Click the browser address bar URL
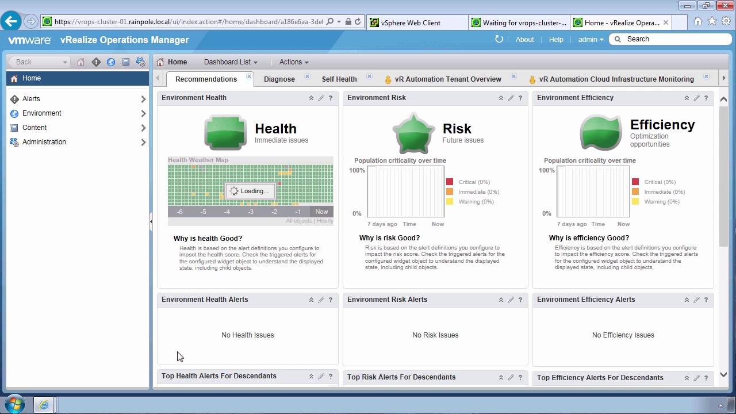The height and width of the screenshot is (414, 736). coord(189,22)
